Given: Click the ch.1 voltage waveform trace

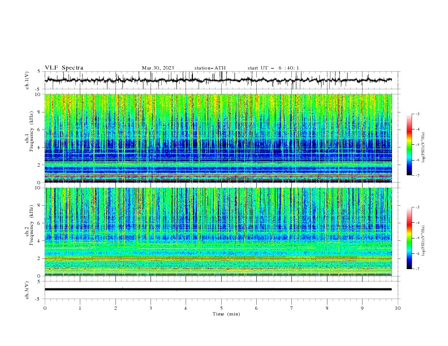Looking at the screenshot, I should 218,80.
